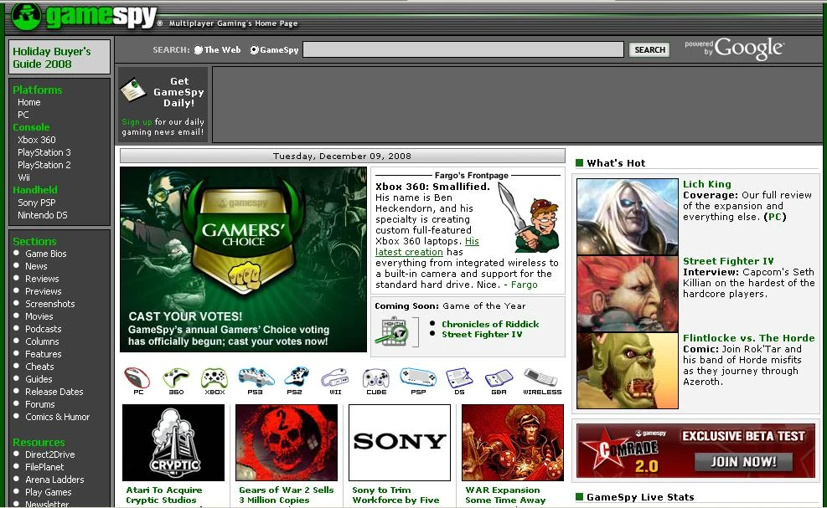Screen dimensions: 827x508
Task: Click the PSP handheld icon
Action: point(418,377)
